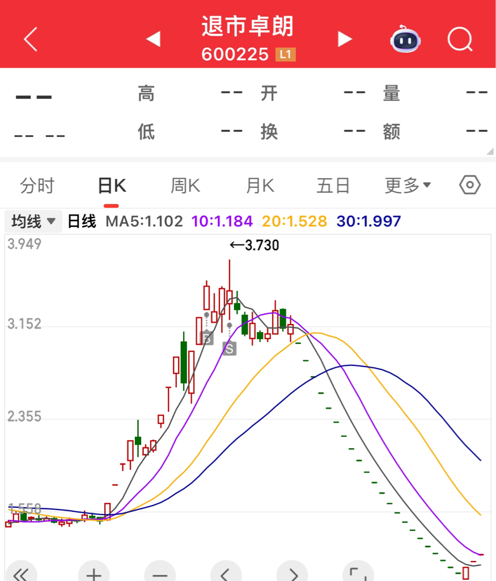The image size is (496, 581).
Task: Select the 日K tab
Action: coord(112,186)
